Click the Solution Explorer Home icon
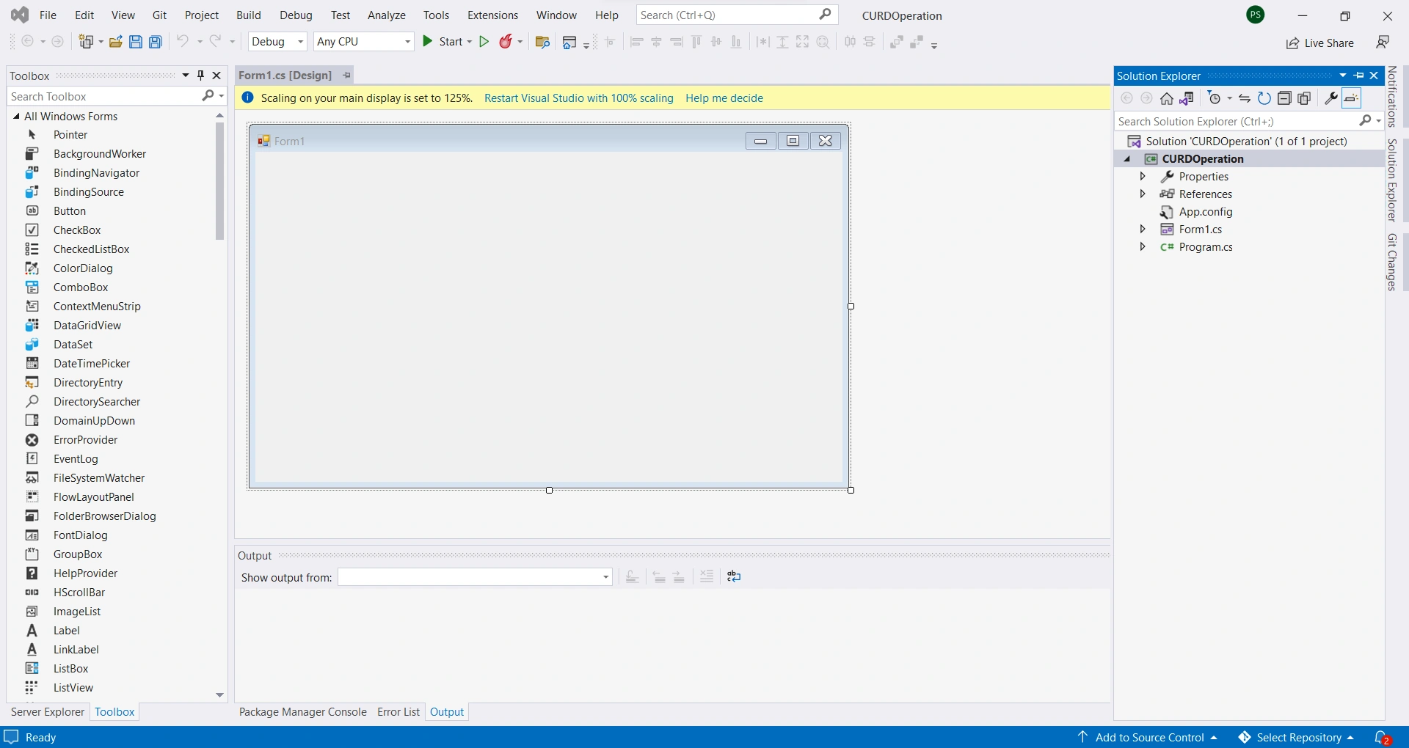This screenshot has height=748, width=1409. (x=1167, y=98)
